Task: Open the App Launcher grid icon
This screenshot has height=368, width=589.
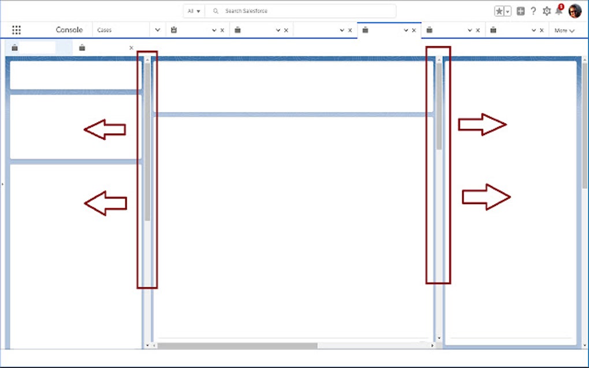Action: pos(16,30)
